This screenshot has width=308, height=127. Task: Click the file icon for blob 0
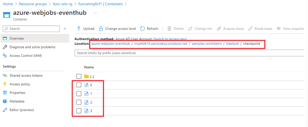86,85
